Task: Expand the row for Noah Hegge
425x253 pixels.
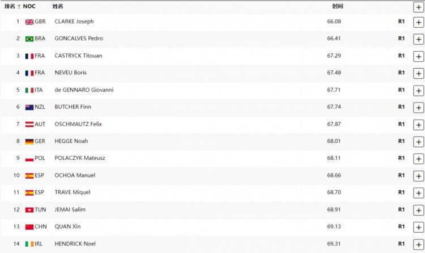Action: pyautogui.click(x=418, y=141)
